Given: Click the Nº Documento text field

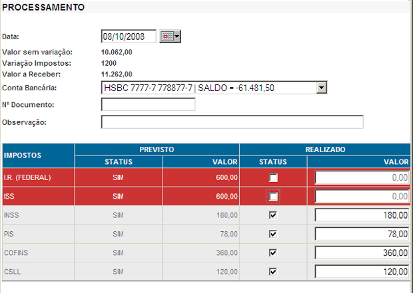Looking at the screenshot, I should [x=148, y=104].
